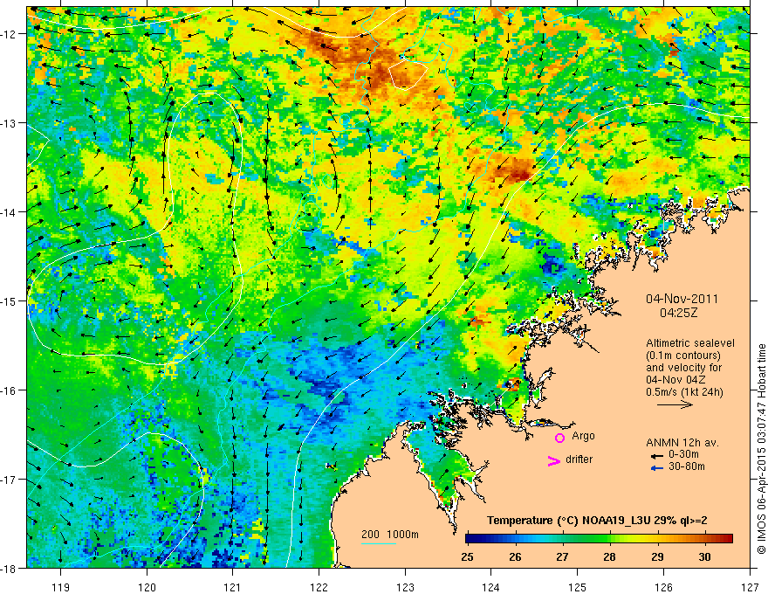
Task: Click longitude axis label '119'
Action: [x=61, y=587]
